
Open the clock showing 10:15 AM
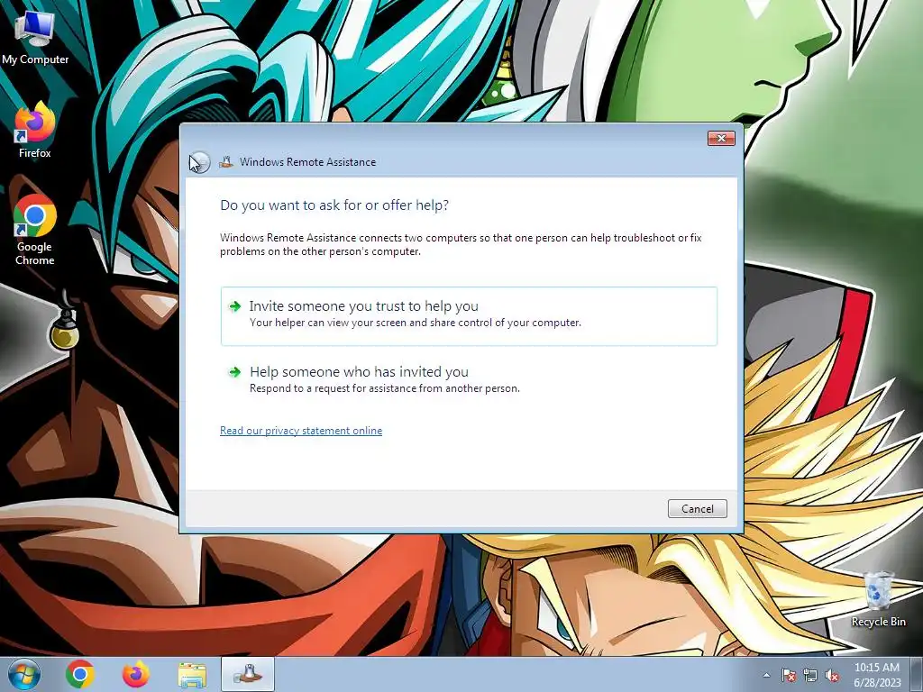pos(877,675)
